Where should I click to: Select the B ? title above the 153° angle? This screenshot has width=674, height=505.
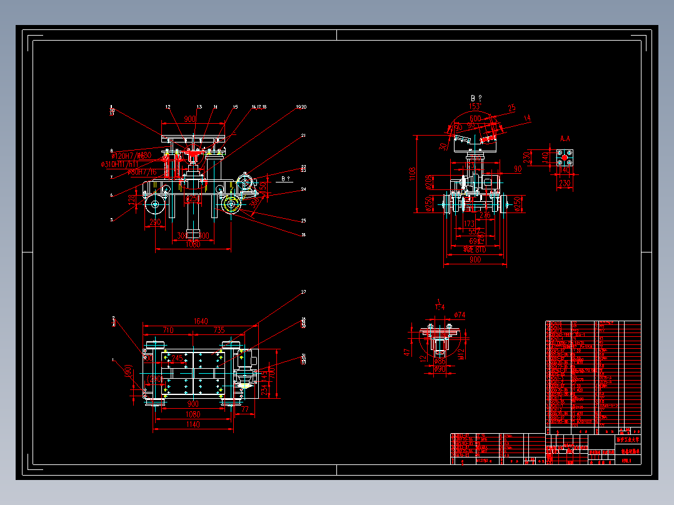tap(476, 98)
